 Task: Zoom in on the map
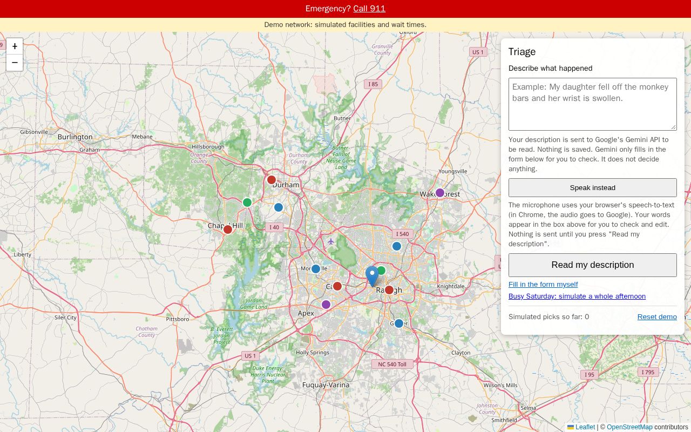15,46
